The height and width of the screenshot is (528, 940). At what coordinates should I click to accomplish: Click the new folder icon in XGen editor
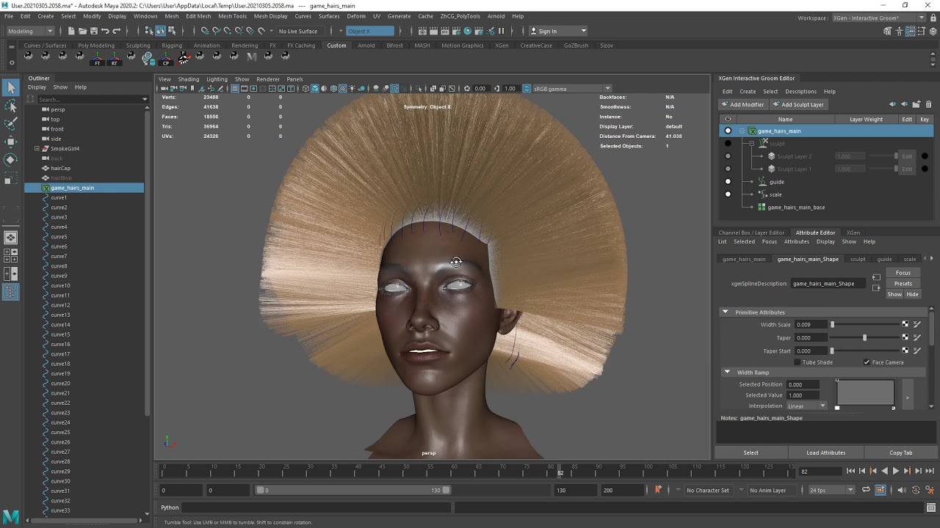pos(916,104)
